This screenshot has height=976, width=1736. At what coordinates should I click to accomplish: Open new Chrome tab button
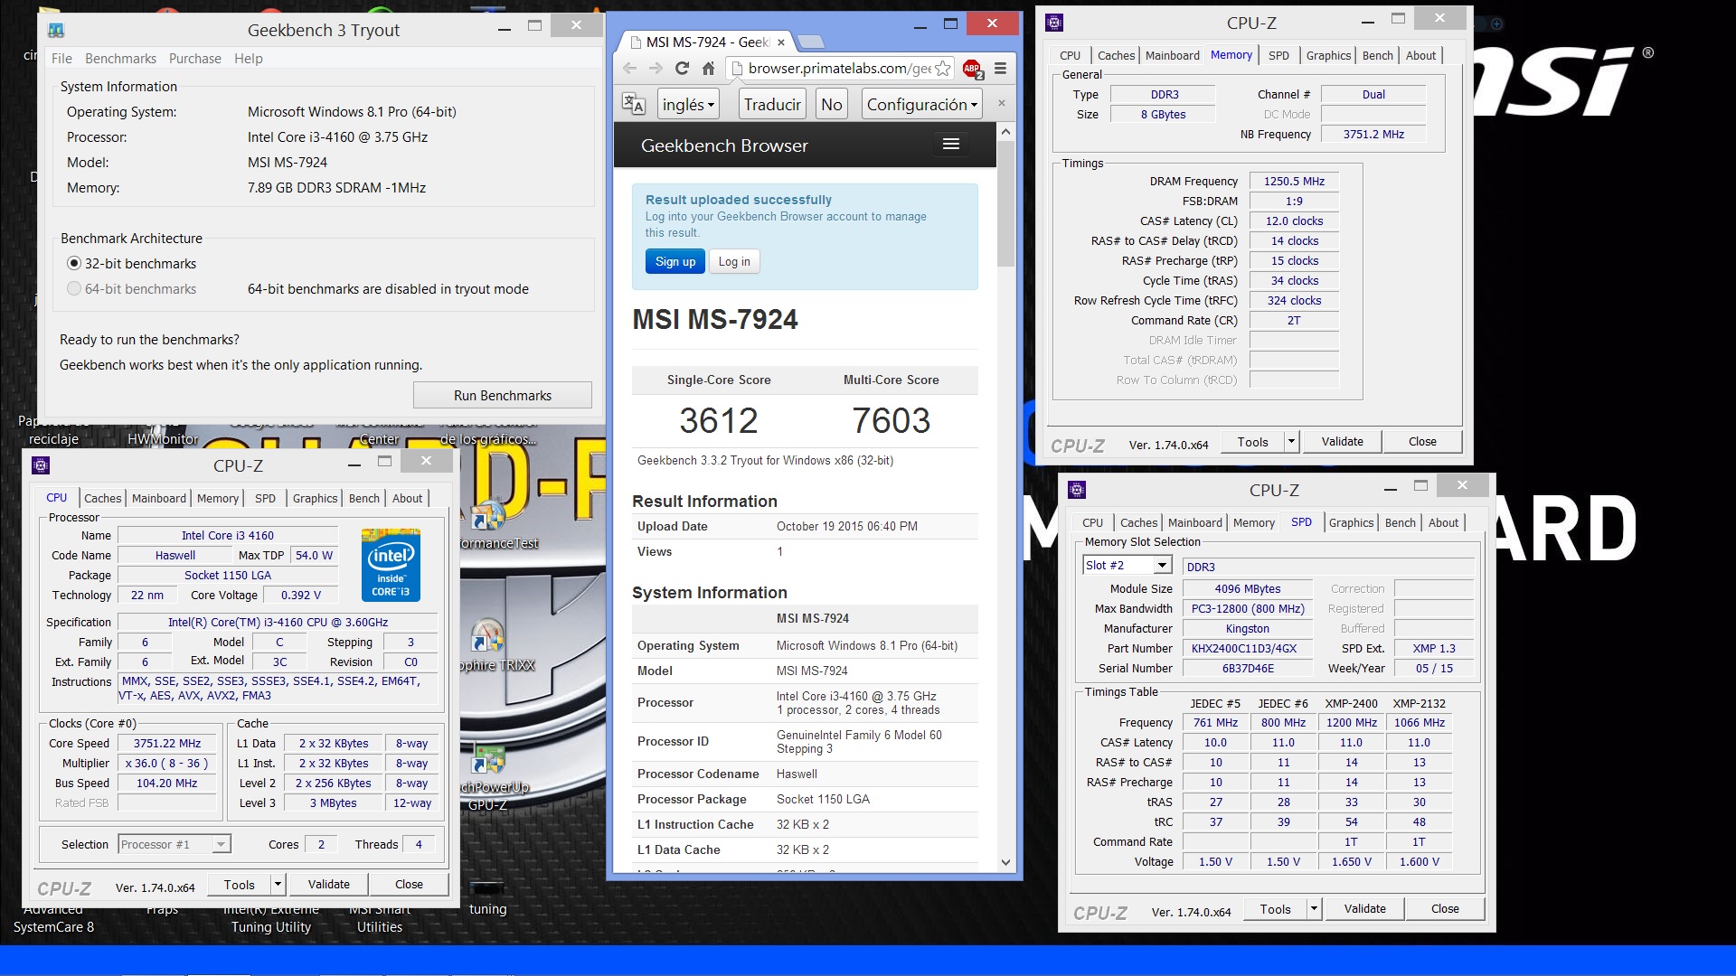(811, 42)
